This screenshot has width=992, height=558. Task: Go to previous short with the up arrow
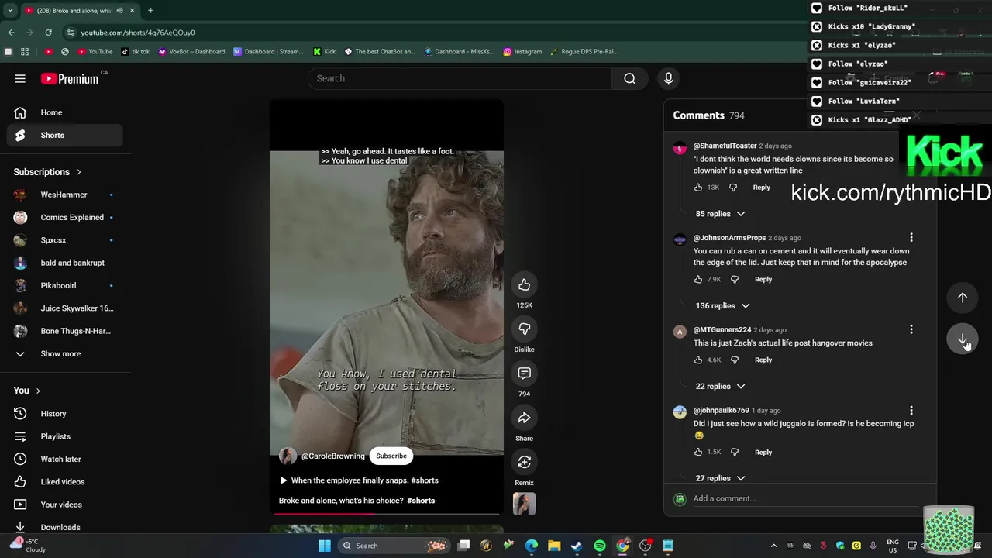coord(962,298)
